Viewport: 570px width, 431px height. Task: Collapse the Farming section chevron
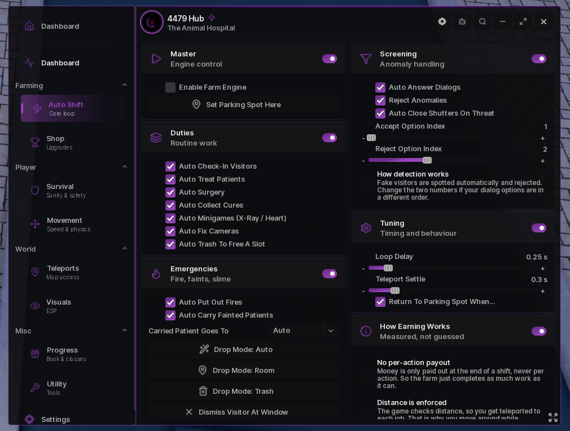(125, 85)
